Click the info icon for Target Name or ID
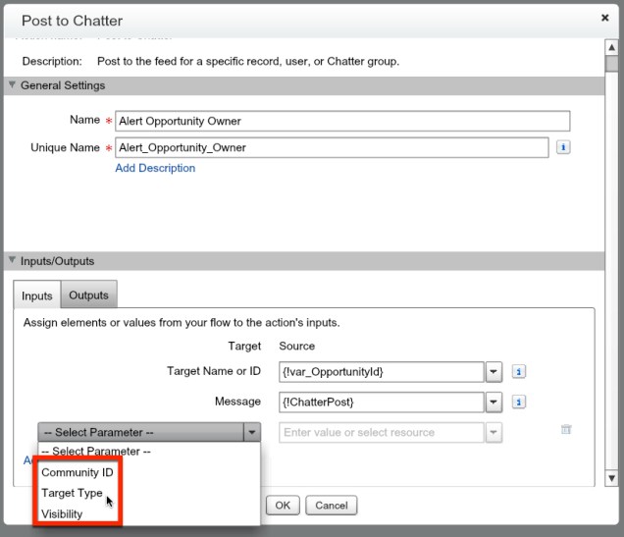This screenshot has width=624, height=537. (x=518, y=371)
